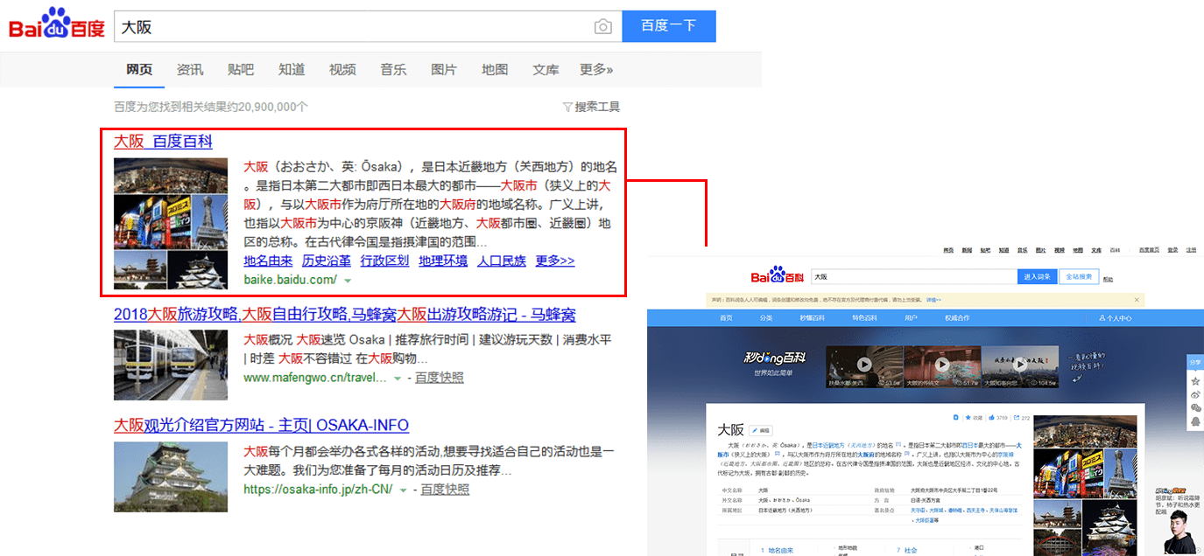This screenshot has width=1204, height=556.
Task: Click the 编辑 pencil button beside the 大阪 title
Action: [761, 430]
